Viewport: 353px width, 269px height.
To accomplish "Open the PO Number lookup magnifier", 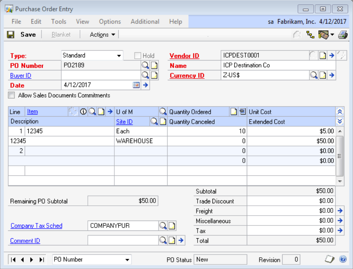I will [145, 65].
